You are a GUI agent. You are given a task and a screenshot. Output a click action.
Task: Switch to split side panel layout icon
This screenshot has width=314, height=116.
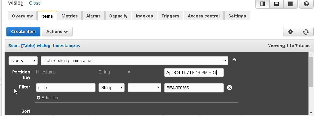262,4
